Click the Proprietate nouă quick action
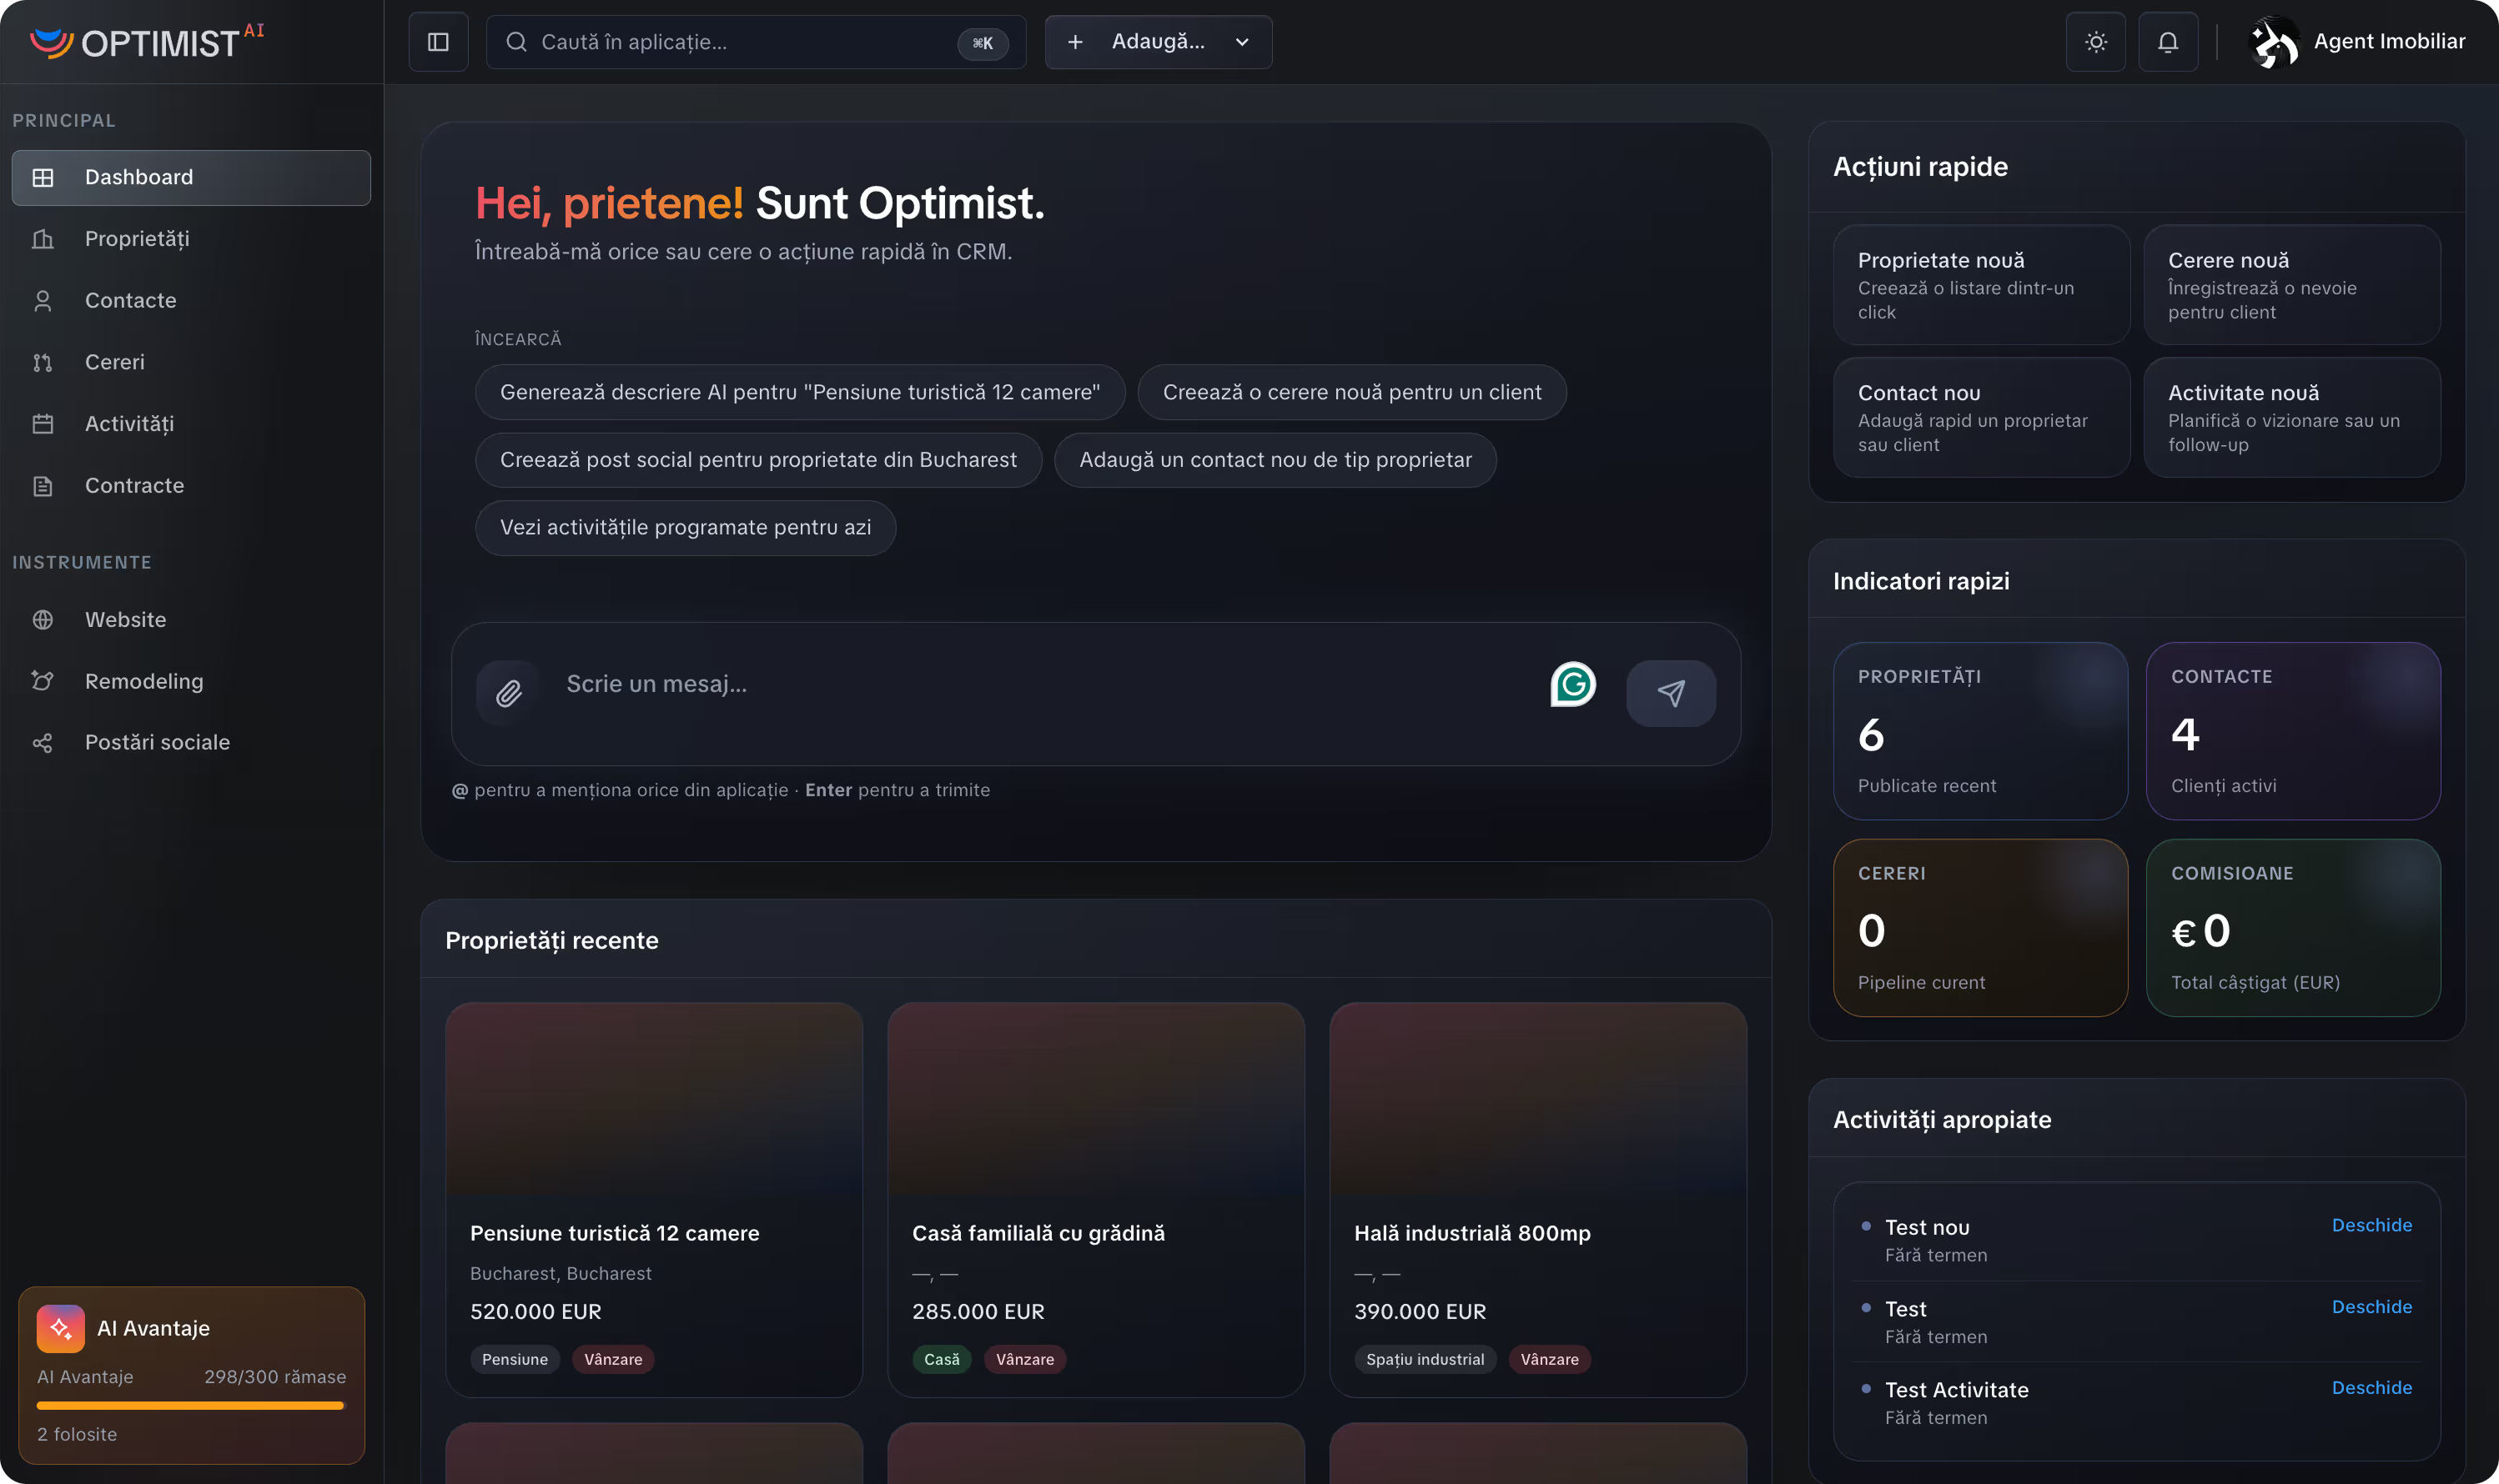The image size is (2499, 1484). [x=1981, y=285]
